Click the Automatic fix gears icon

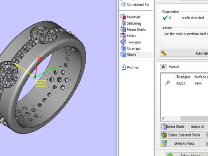[x=164, y=53]
